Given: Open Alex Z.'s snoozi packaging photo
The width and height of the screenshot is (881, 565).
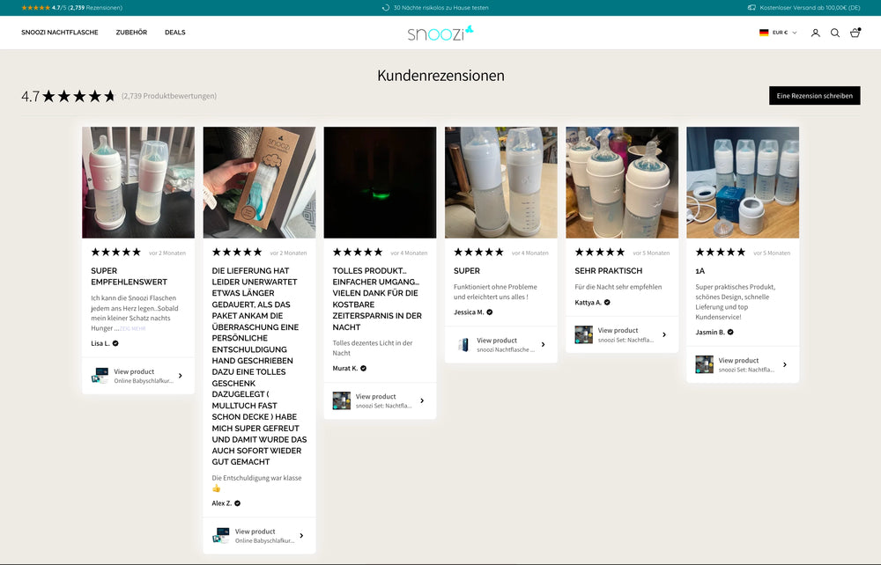Looking at the screenshot, I should (259, 182).
